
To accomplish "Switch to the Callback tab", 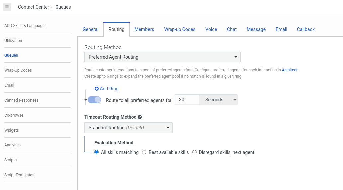I will 305,29.
